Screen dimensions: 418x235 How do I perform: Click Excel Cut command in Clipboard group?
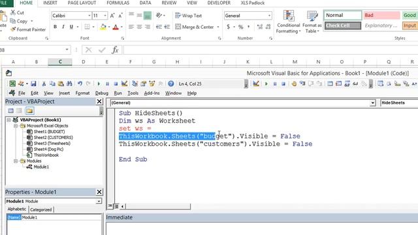[18, 12]
